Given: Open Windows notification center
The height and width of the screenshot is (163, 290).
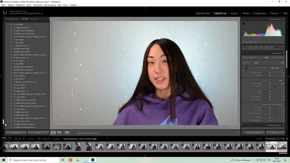Looking at the screenshot, I should (285, 160).
